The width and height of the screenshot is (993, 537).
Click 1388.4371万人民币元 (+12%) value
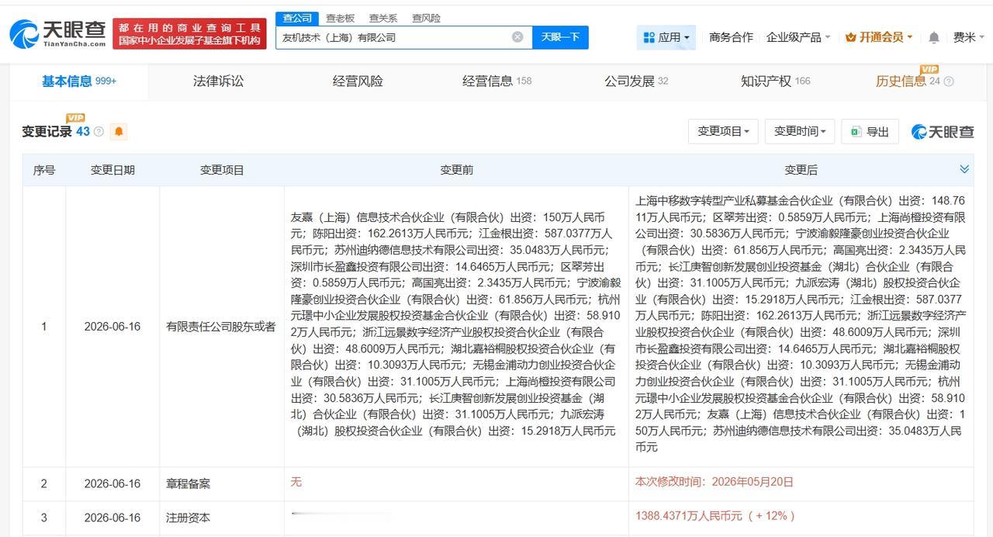[x=715, y=516]
